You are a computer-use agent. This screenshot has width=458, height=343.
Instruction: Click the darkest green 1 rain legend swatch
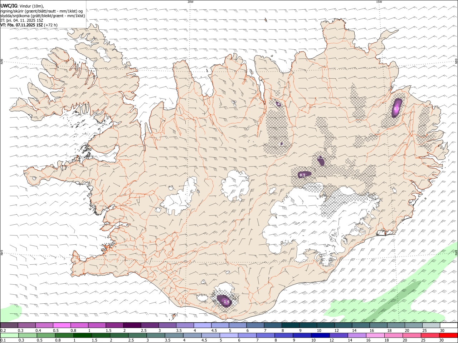tap(82, 335)
